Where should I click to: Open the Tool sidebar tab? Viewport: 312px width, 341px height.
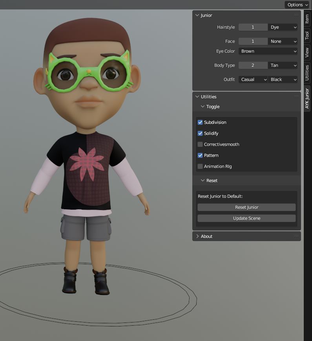pyautogui.click(x=307, y=35)
